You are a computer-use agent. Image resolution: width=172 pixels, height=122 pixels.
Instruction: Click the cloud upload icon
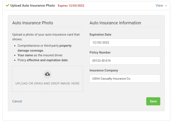(47, 74)
